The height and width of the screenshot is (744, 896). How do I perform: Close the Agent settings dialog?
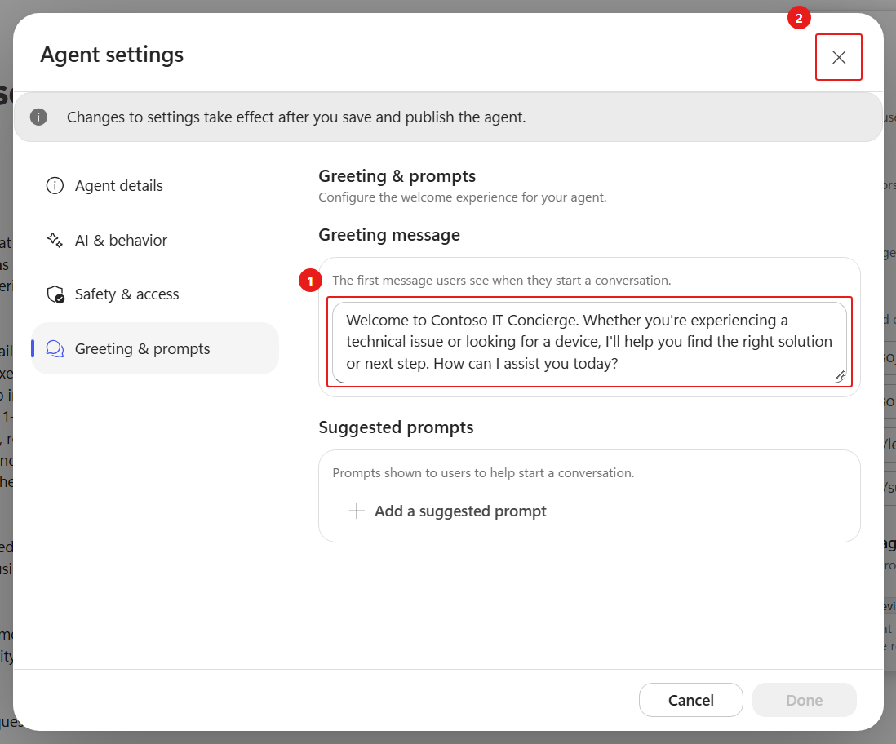tap(838, 57)
